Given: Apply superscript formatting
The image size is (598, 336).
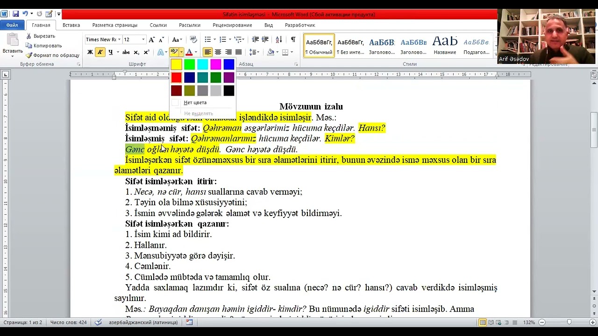Looking at the screenshot, I should pos(146,52).
